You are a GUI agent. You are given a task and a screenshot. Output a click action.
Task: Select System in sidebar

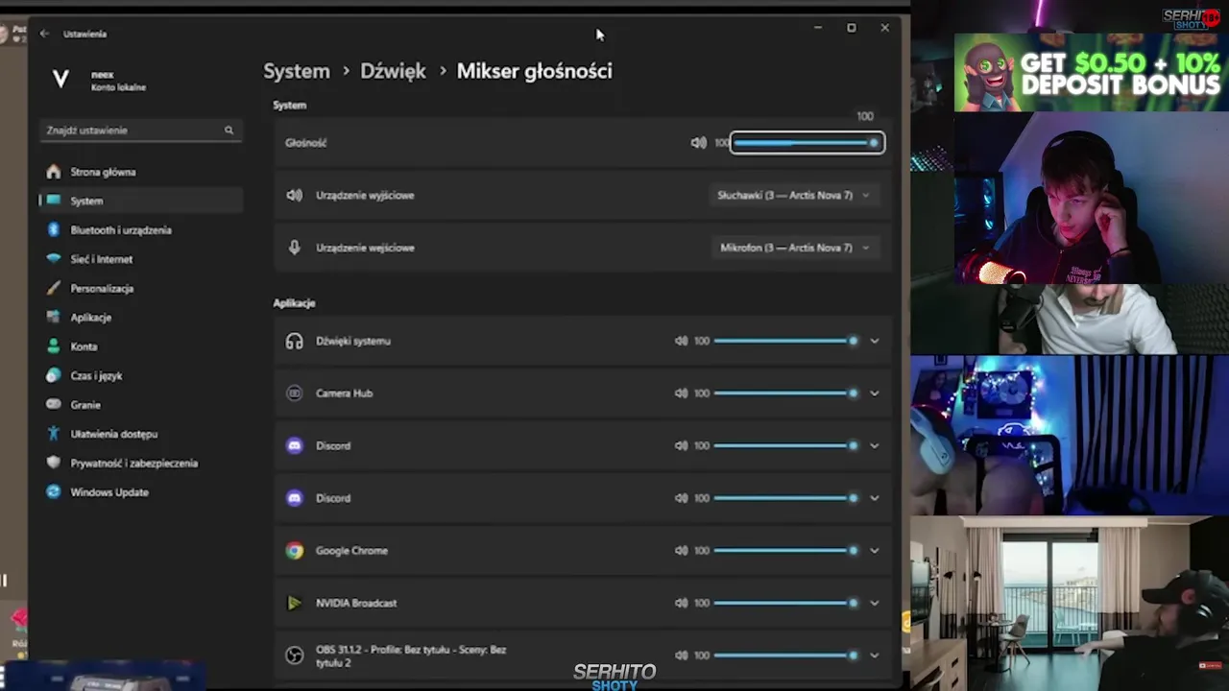coord(141,201)
